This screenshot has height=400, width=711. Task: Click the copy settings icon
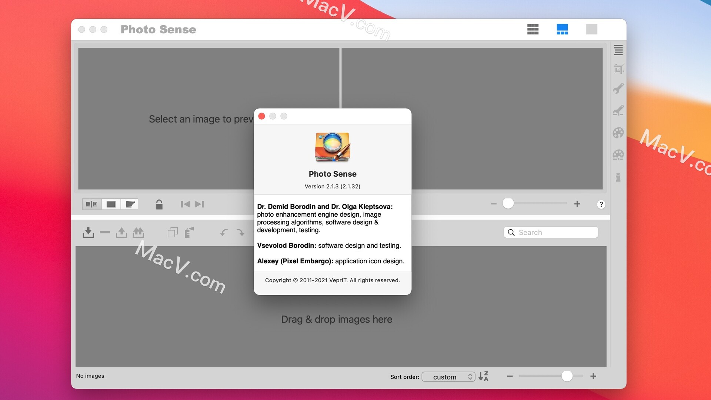point(173,232)
